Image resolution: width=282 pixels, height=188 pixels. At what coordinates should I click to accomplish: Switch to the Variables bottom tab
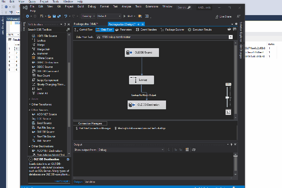(x=90, y=182)
